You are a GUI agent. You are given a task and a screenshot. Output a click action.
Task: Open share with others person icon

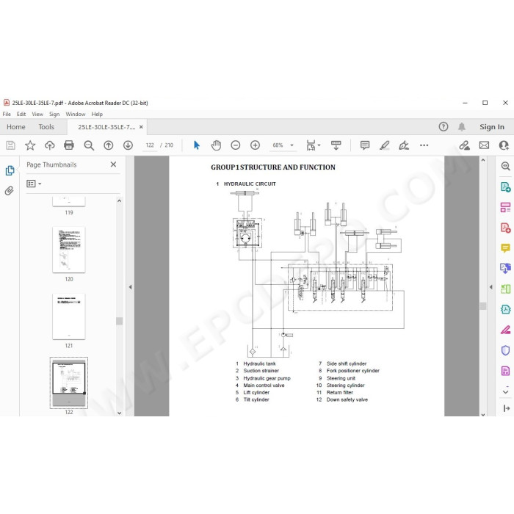pyautogui.click(x=504, y=145)
